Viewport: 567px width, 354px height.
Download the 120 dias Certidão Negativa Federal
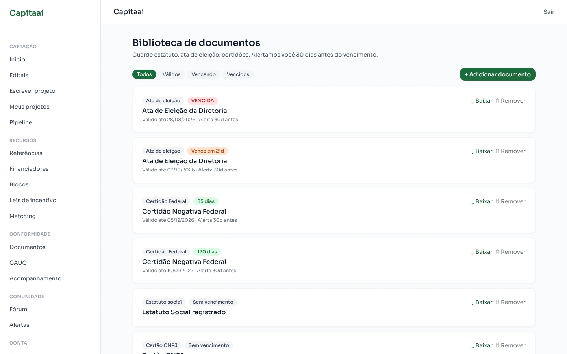[482, 252]
